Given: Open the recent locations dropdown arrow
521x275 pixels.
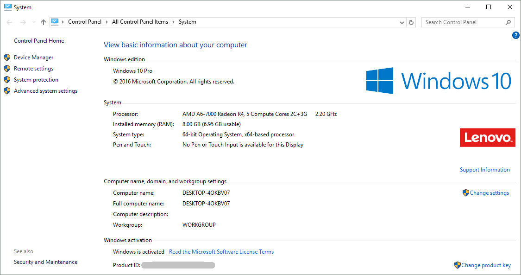Looking at the screenshot, I should point(33,22).
